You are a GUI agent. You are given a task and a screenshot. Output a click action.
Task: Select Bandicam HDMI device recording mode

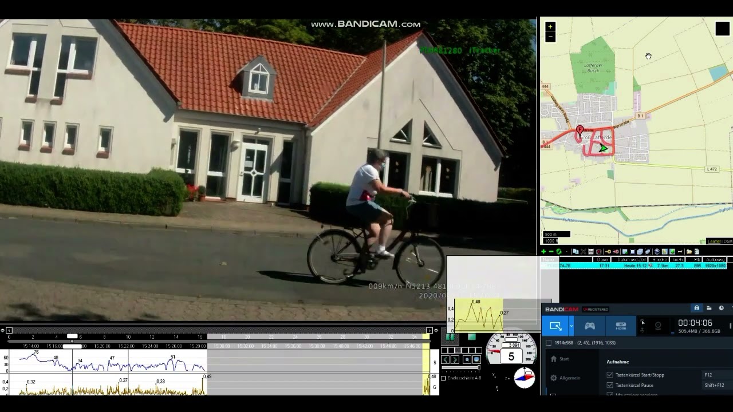click(x=621, y=326)
